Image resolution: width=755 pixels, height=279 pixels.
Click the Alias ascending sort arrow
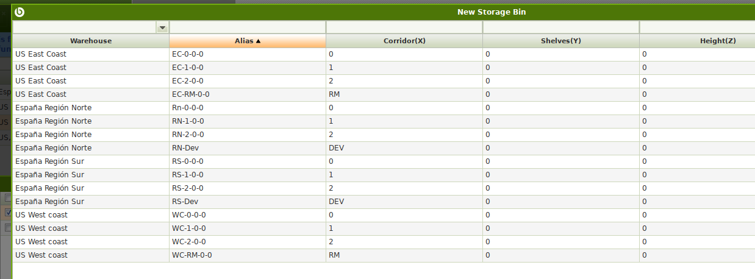tap(259, 41)
